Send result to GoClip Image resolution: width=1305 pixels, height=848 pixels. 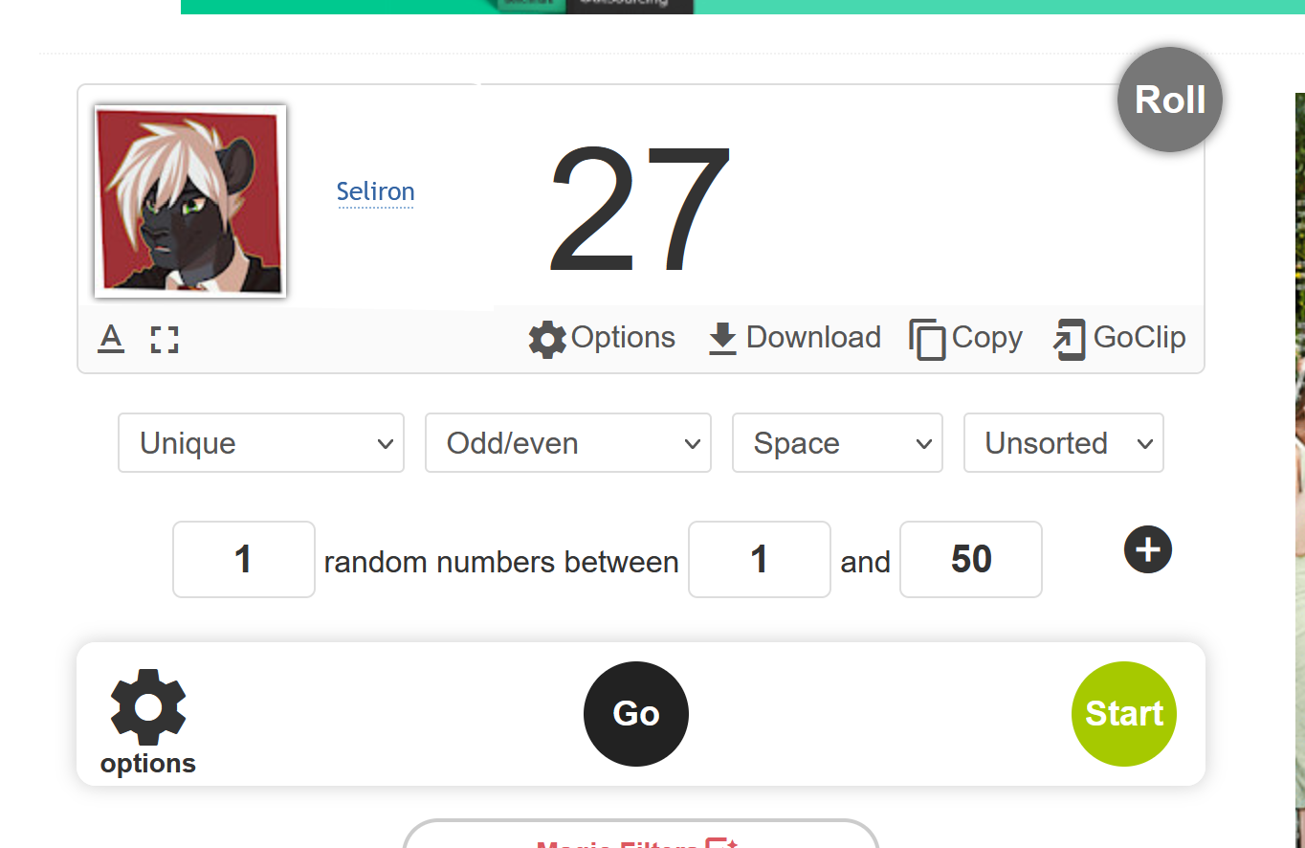[1119, 339]
